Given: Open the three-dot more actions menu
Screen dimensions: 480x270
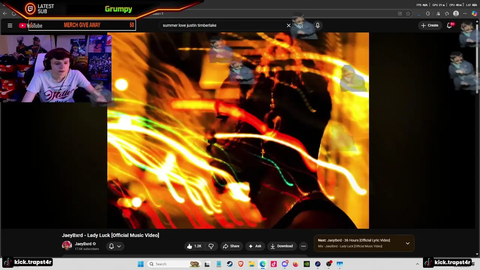Looking at the screenshot, I should (303, 246).
